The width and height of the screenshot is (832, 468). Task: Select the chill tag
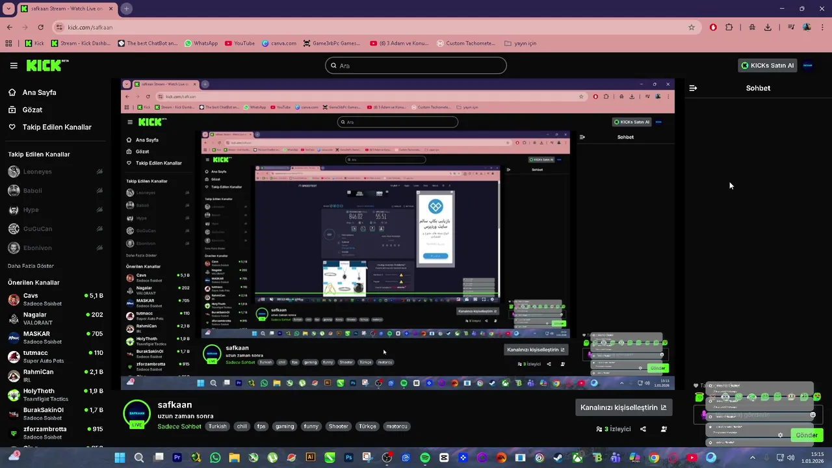tap(242, 426)
